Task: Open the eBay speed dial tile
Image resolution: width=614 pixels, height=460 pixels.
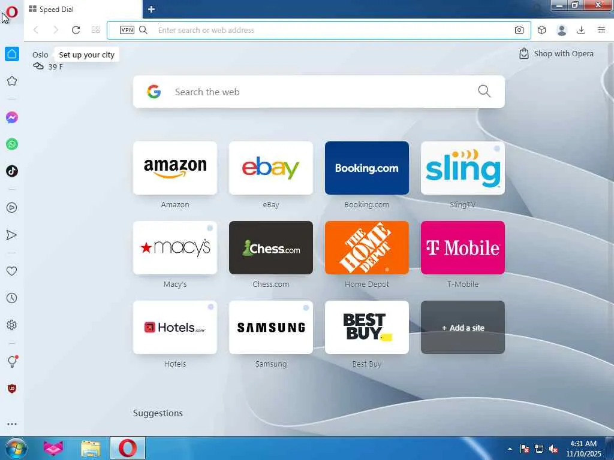Action: [271, 168]
